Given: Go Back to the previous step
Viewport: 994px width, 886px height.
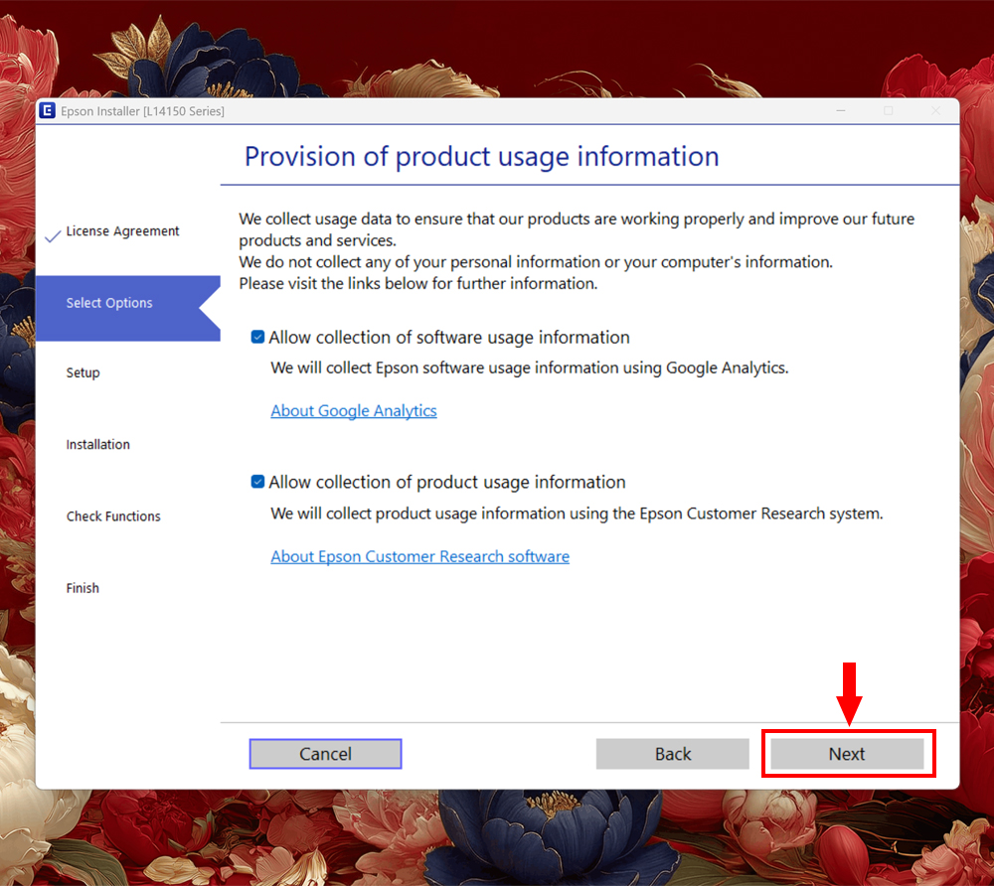Looking at the screenshot, I should click(673, 754).
